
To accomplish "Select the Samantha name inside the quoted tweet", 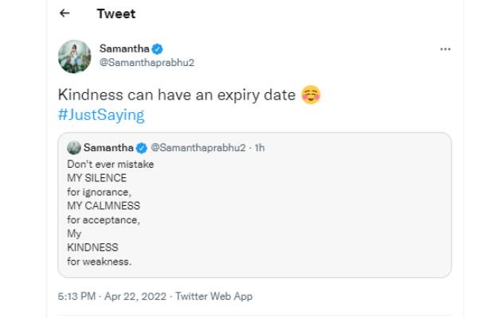I will click(108, 148).
